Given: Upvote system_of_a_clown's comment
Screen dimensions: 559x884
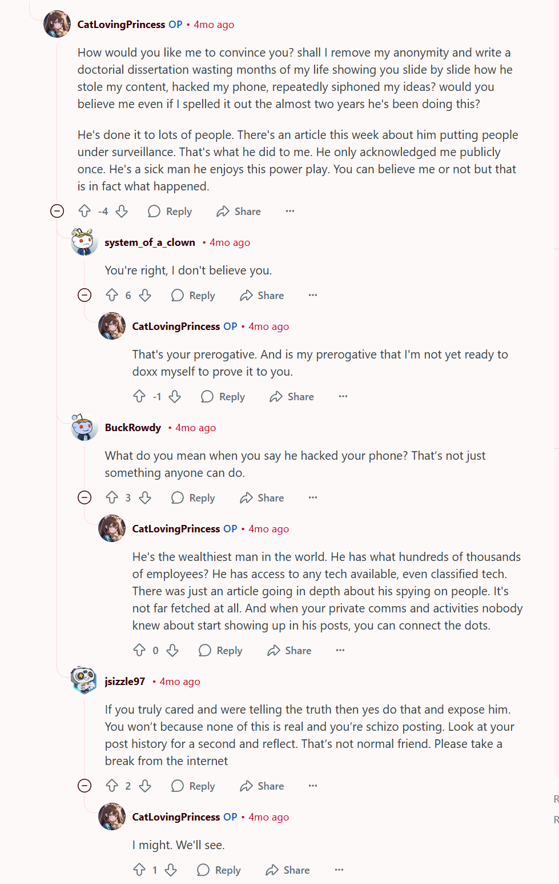Looking at the screenshot, I should (112, 295).
